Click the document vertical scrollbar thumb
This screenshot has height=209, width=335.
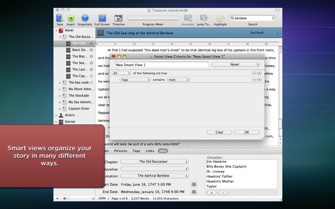point(280,124)
